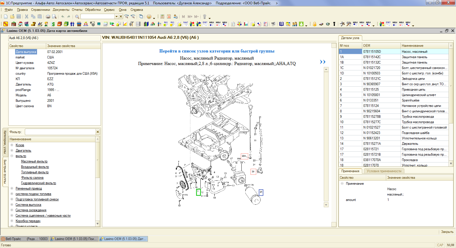Open the calculator tool icon
The height and width of the screenshot is (248, 456).
coord(162,17)
